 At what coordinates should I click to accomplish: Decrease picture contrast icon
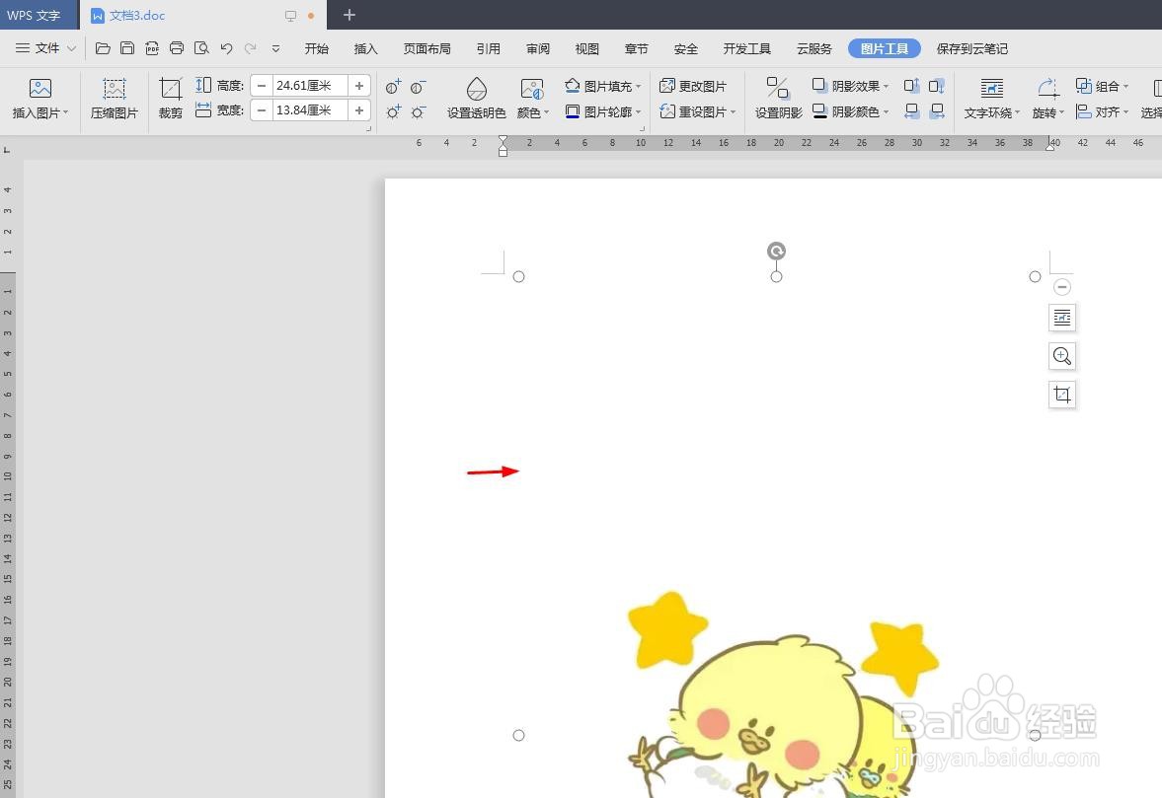point(419,87)
